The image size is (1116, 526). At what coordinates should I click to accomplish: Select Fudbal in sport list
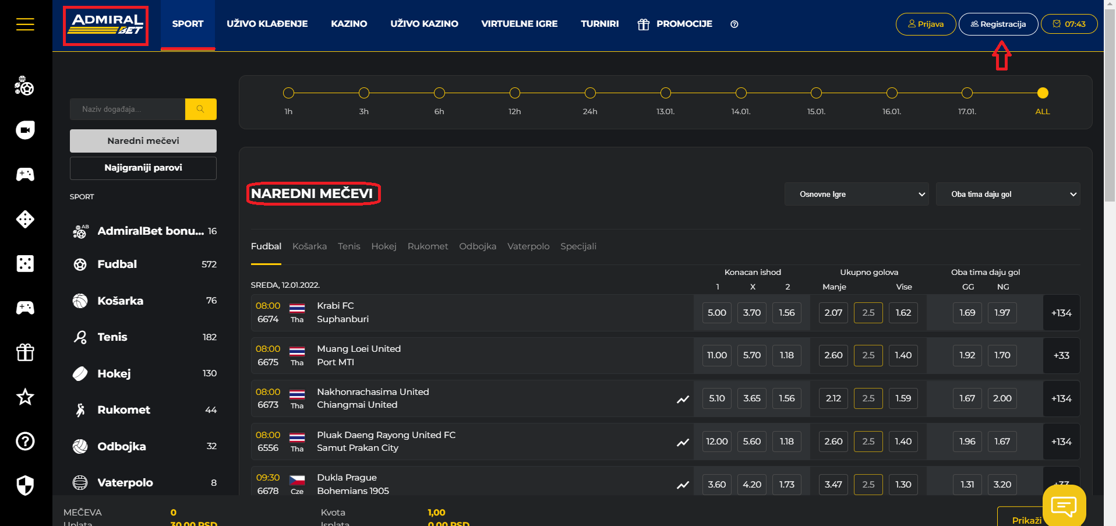tap(143, 264)
